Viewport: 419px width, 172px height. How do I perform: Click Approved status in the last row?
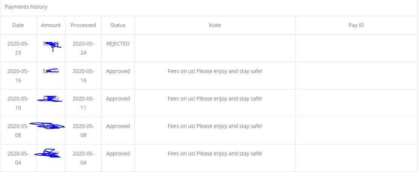118,154
